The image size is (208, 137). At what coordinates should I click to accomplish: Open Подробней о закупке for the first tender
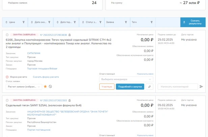pos(130,87)
